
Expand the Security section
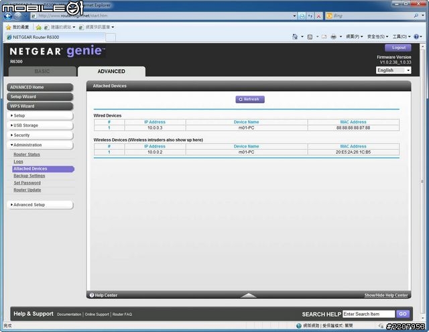[40, 135]
